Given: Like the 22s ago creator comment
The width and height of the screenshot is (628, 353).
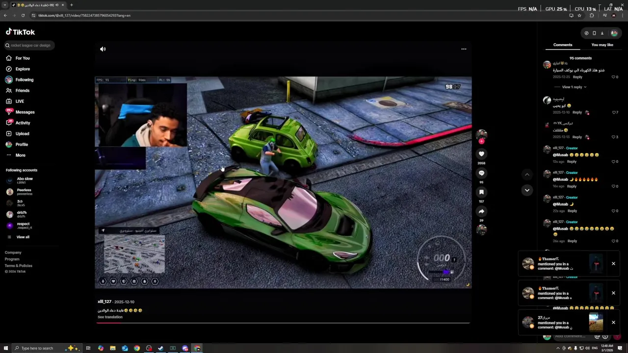Looking at the screenshot, I should click(x=613, y=211).
